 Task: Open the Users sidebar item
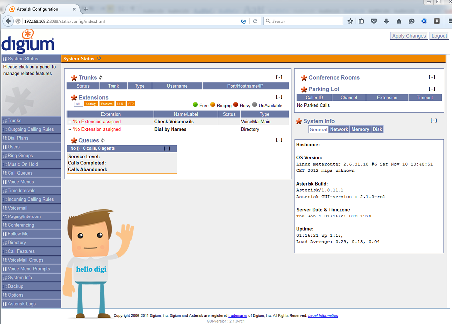point(31,147)
